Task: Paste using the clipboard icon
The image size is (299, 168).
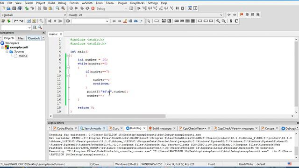Action: pyautogui.click(x=50, y=8)
